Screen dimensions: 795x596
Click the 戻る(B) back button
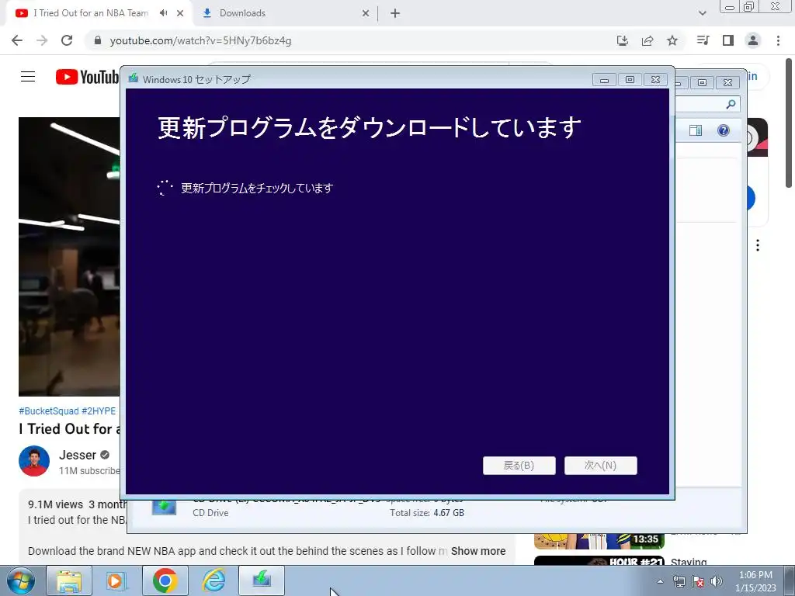519,466
